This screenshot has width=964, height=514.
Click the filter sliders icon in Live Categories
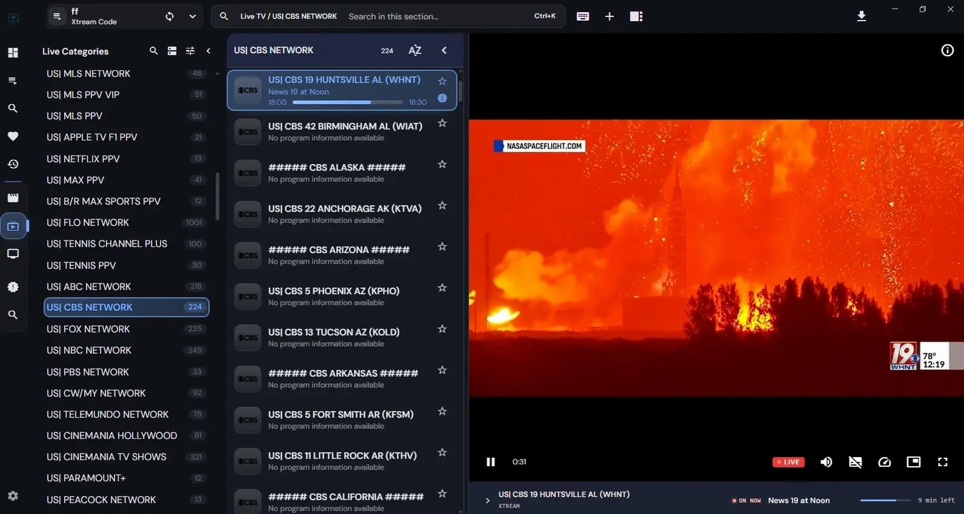coord(190,51)
